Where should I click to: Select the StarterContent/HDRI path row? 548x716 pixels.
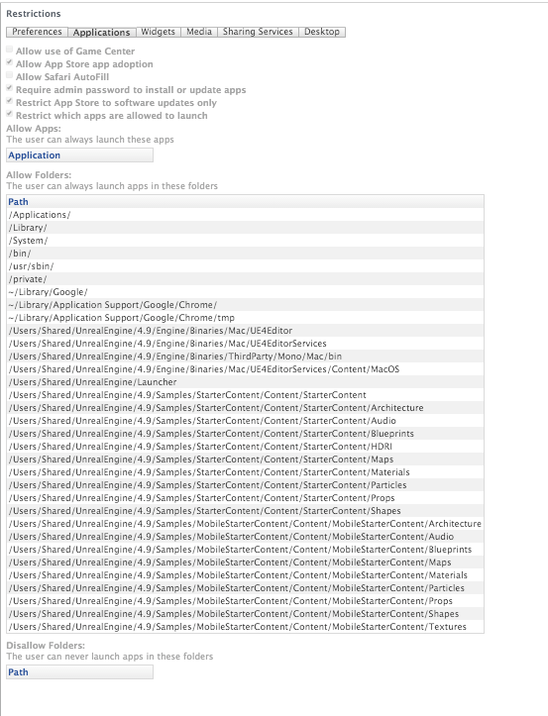tap(246, 446)
